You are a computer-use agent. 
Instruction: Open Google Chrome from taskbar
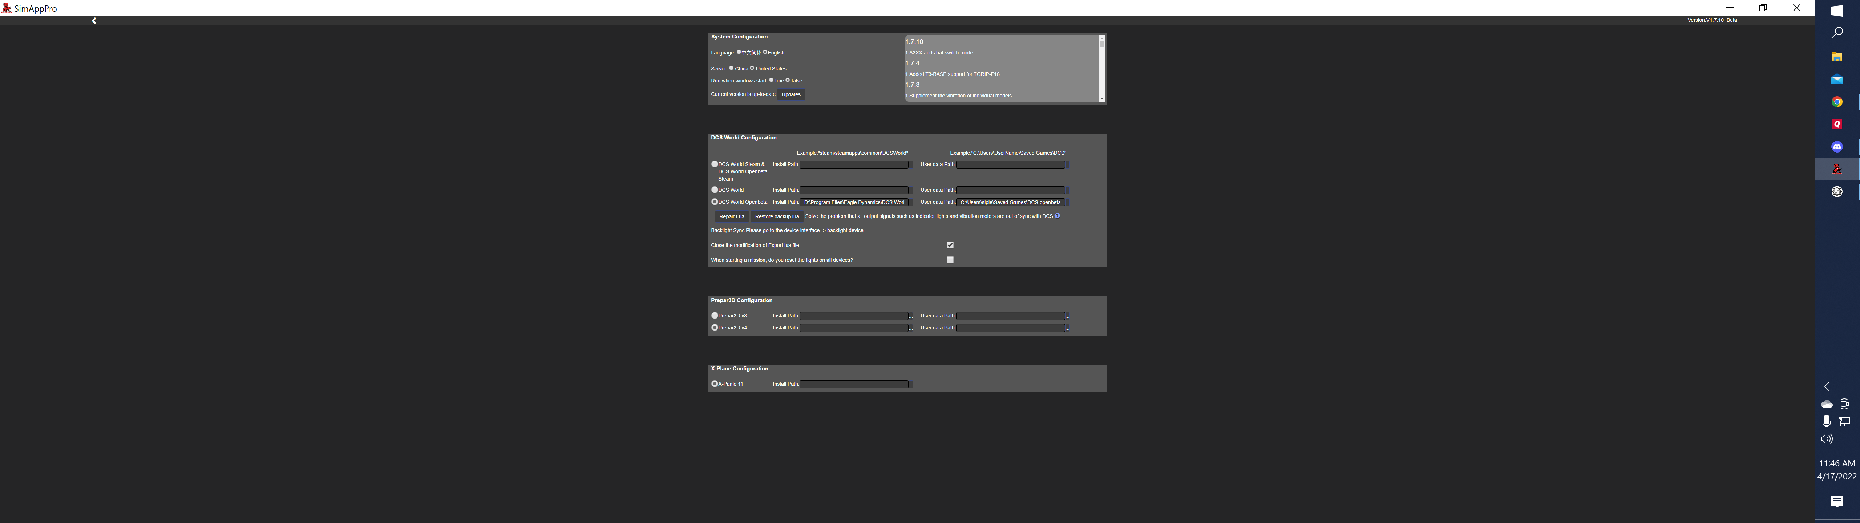[x=1837, y=102]
